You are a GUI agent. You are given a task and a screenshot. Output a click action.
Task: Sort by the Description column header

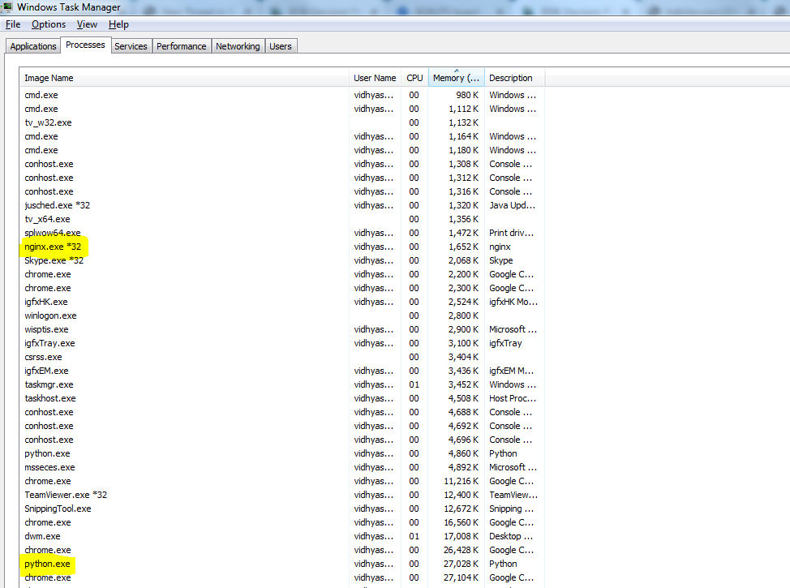[x=511, y=78]
